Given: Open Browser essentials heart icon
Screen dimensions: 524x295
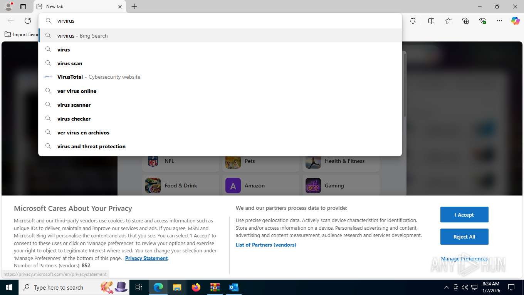Looking at the screenshot, I should (482, 21).
